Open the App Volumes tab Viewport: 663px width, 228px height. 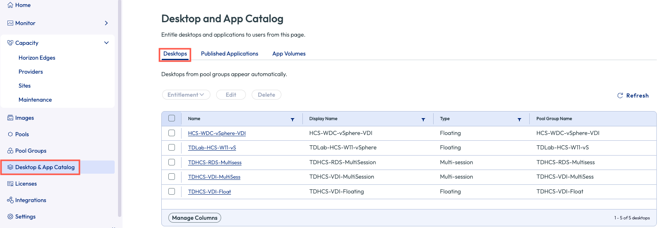tap(289, 54)
